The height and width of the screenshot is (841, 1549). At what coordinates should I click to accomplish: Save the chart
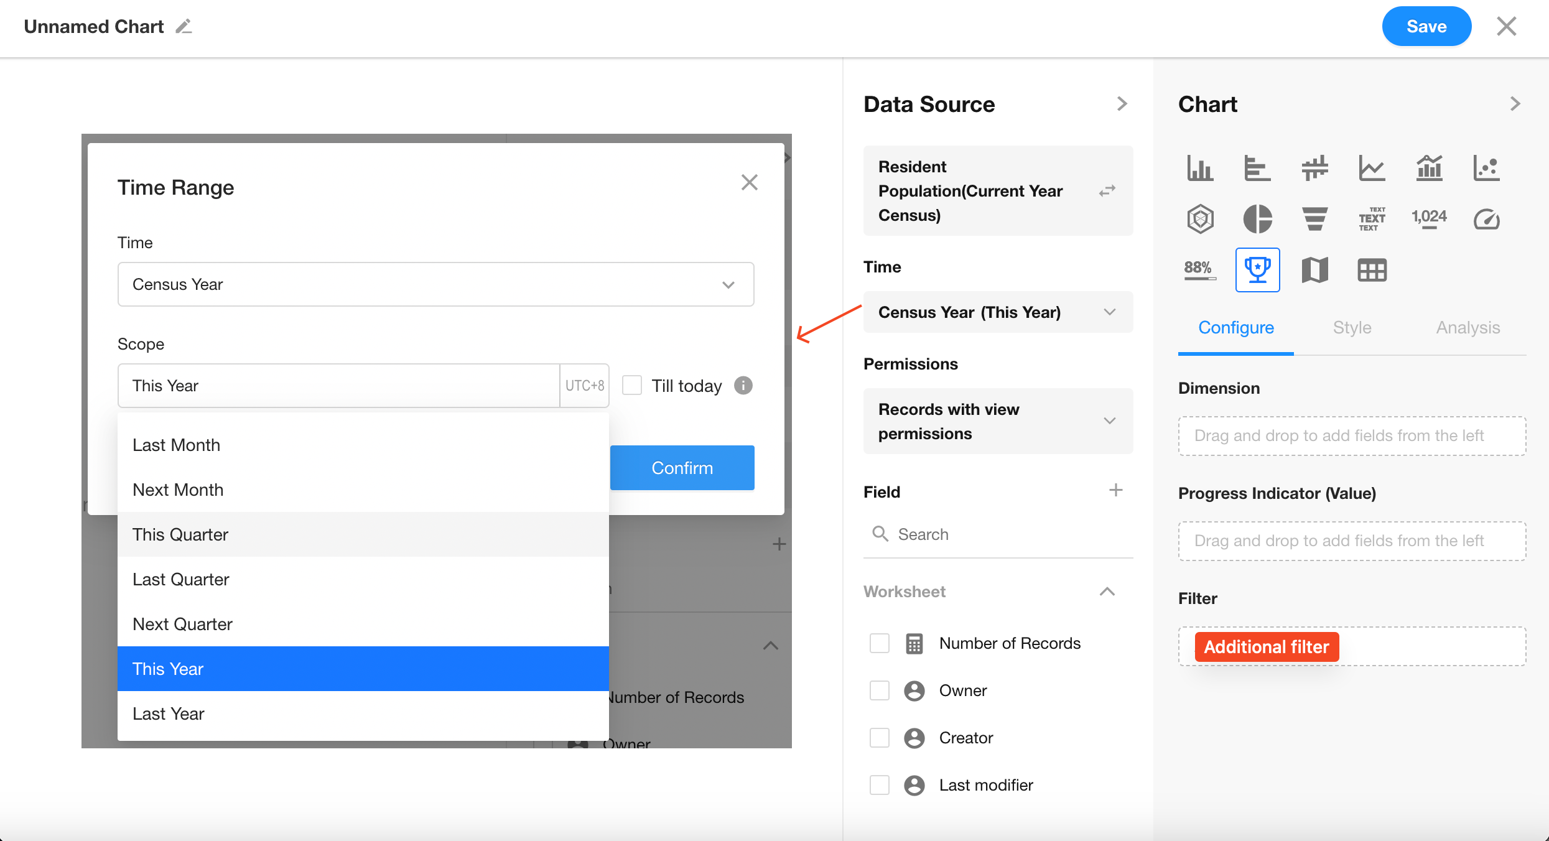[x=1426, y=27]
